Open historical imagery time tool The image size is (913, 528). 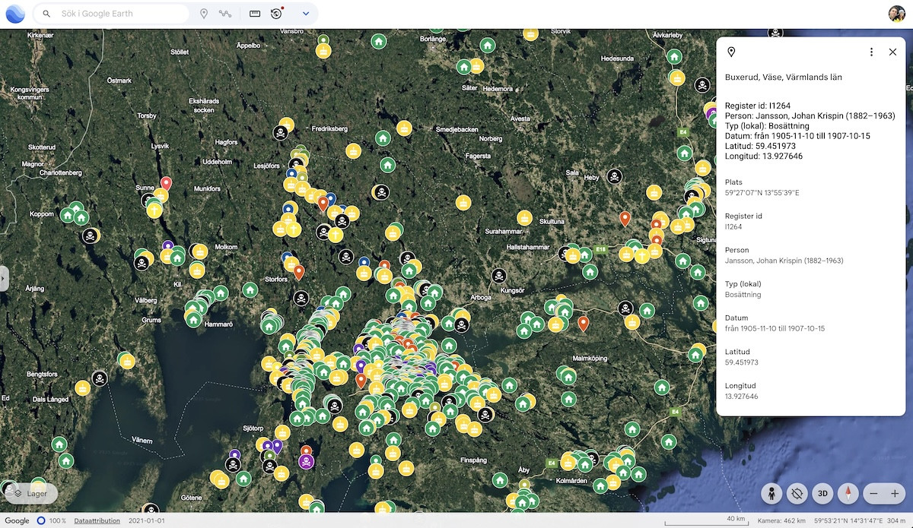pos(276,14)
